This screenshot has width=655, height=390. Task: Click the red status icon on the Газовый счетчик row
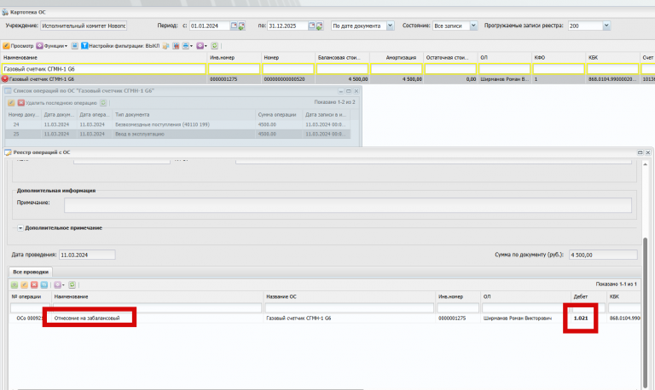click(x=5, y=79)
